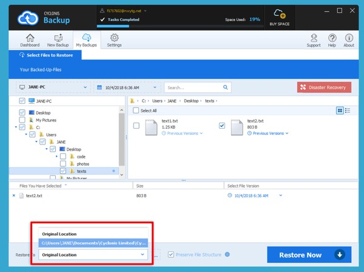Switch to large thumbnails grid view
Image resolution: width=364 pixels, height=272 pixels.
[x=340, y=110]
